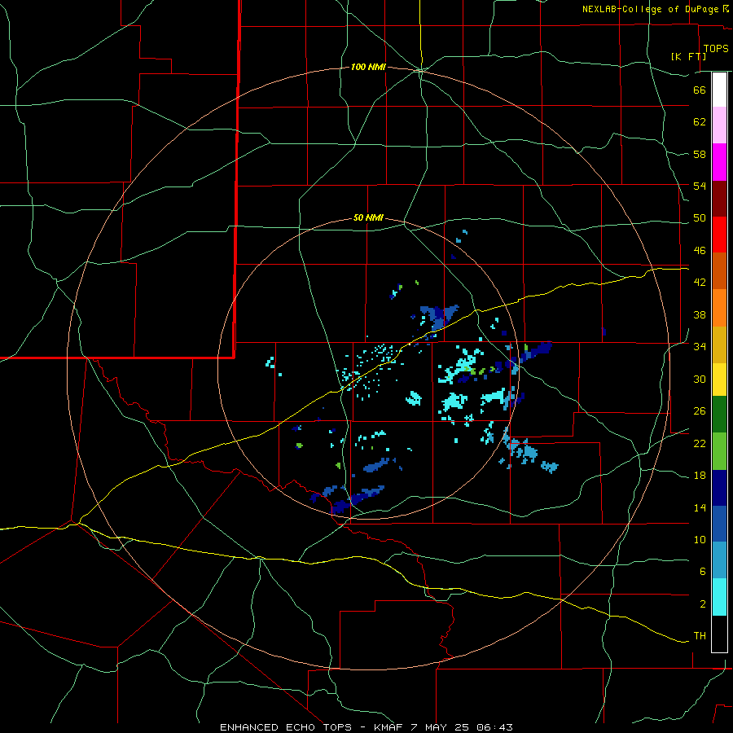Screen dimensions: 733x733
Task: Click the dark orange legend swatch
Action: point(719,270)
